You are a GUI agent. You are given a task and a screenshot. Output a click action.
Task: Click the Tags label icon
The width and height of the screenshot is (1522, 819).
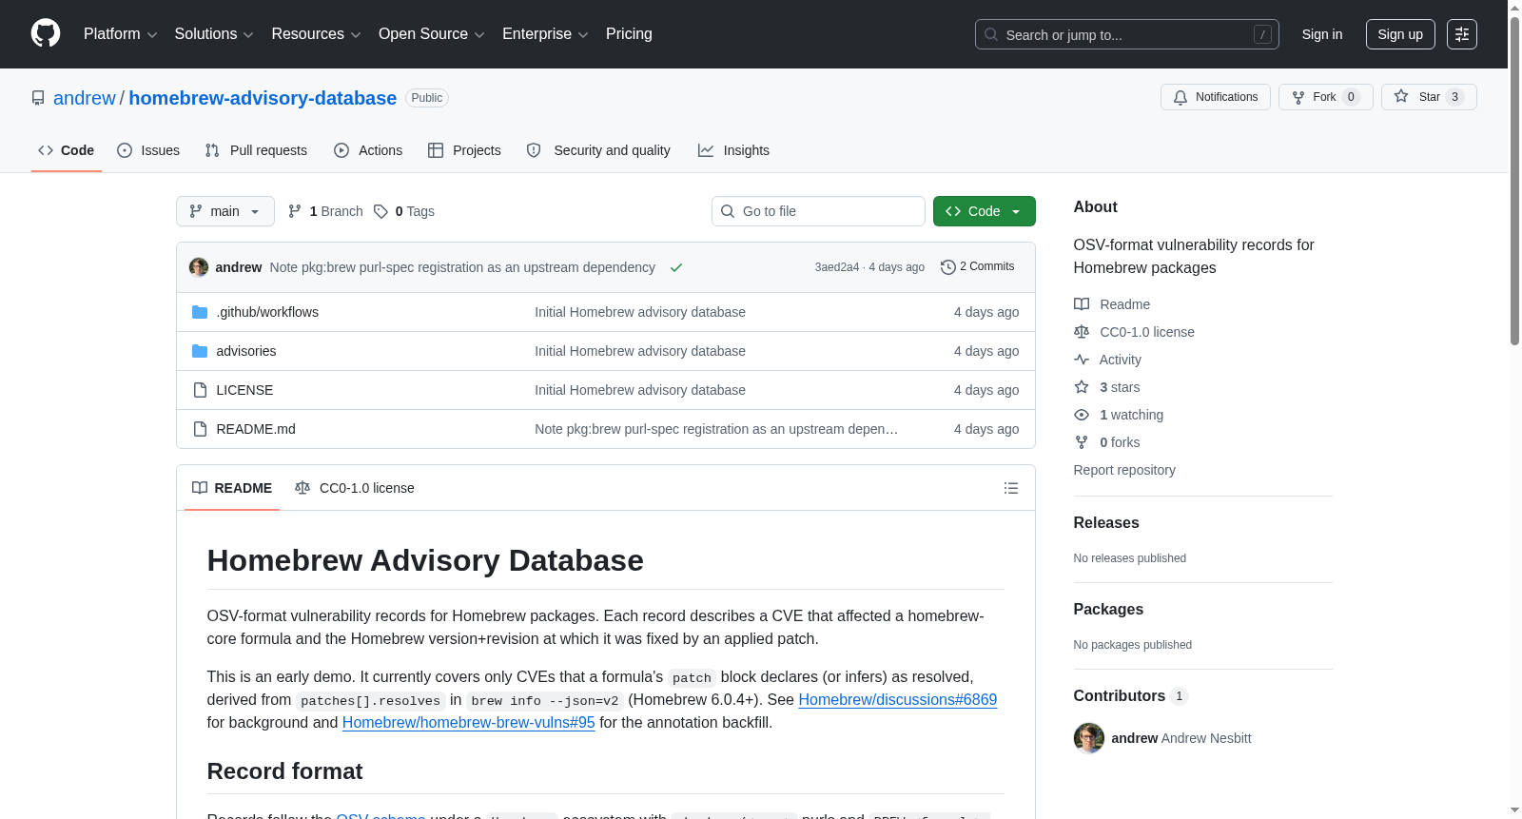[380, 211]
